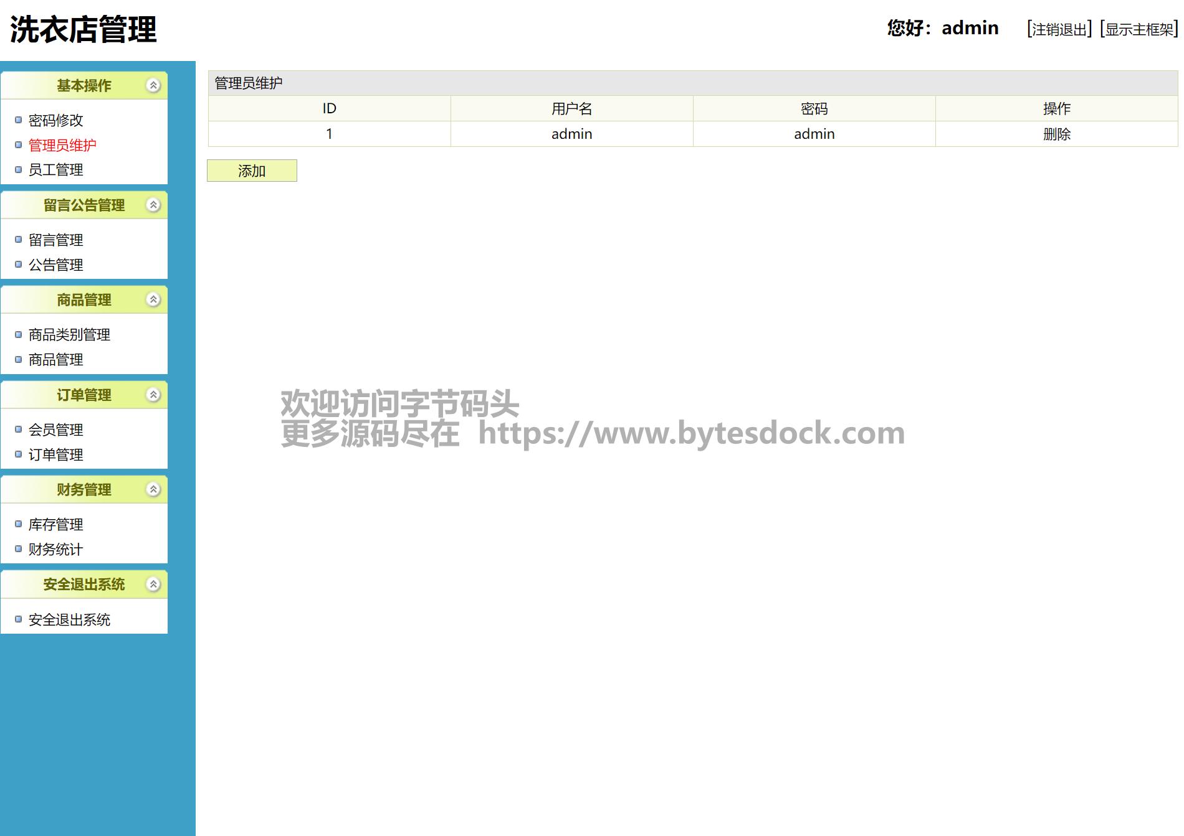Open 库存管理 in sidebar

pos(55,524)
